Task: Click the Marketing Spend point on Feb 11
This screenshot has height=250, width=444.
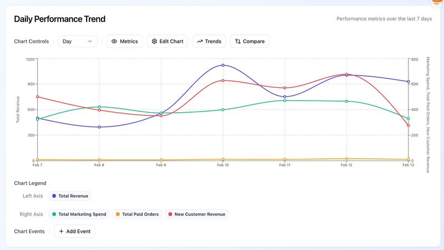Action: (285, 101)
